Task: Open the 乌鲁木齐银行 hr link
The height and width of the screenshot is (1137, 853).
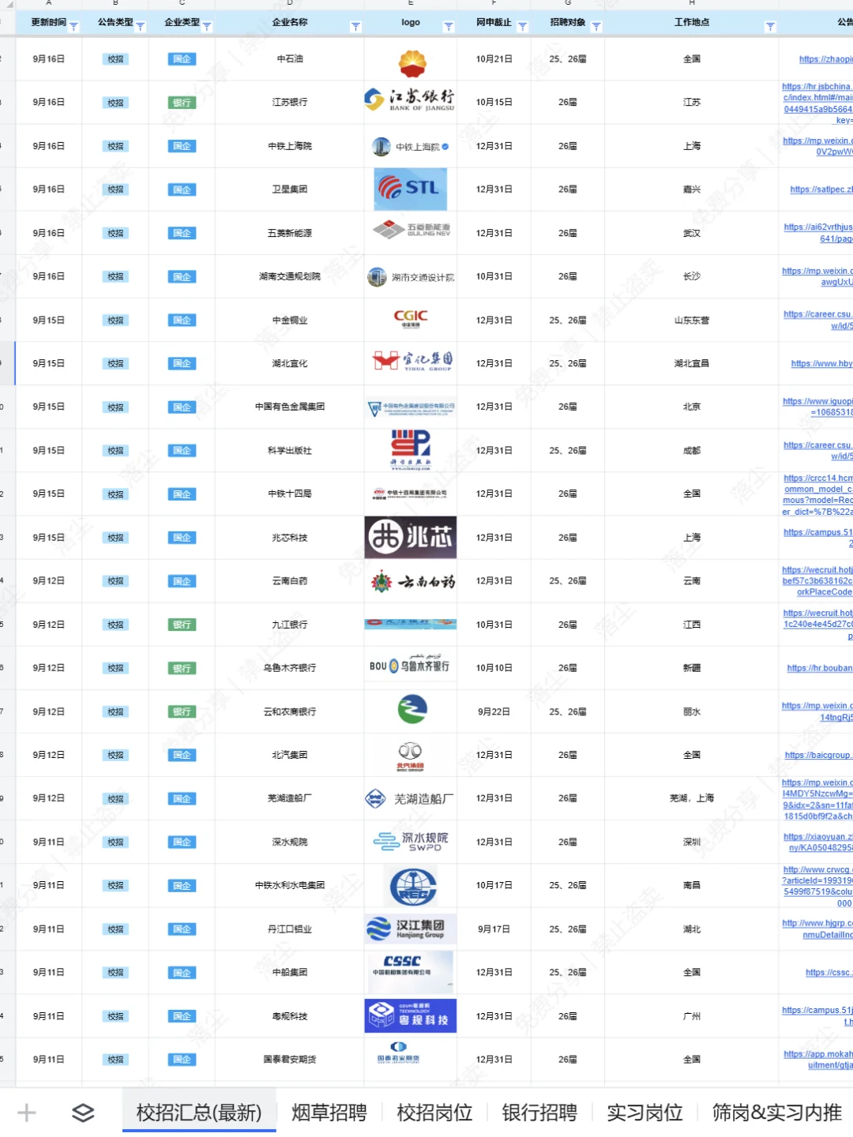Action: [820, 668]
